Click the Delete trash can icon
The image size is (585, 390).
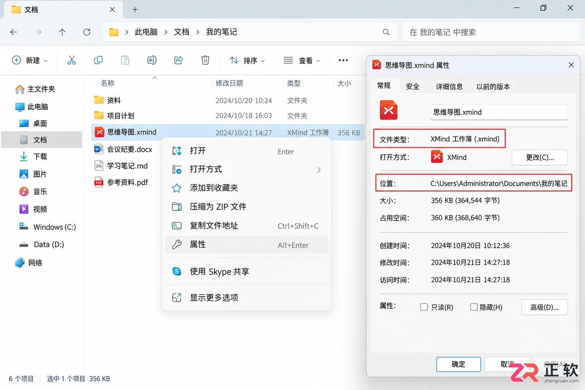[x=205, y=60]
